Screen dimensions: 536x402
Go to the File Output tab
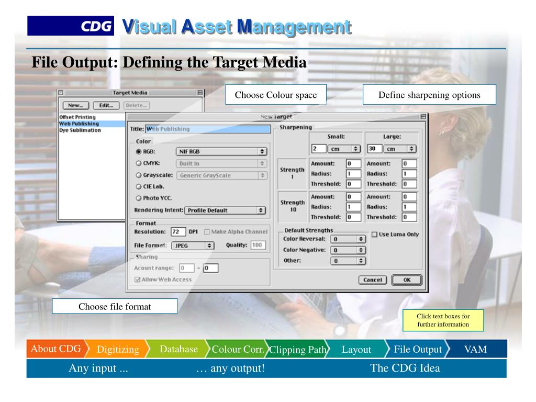[418, 349]
